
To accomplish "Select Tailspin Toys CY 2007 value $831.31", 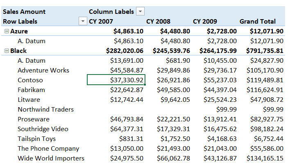I will tap(132, 139).
